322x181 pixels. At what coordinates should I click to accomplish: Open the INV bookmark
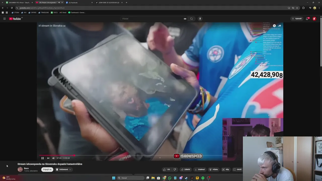pyautogui.click(x=24, y=12)
